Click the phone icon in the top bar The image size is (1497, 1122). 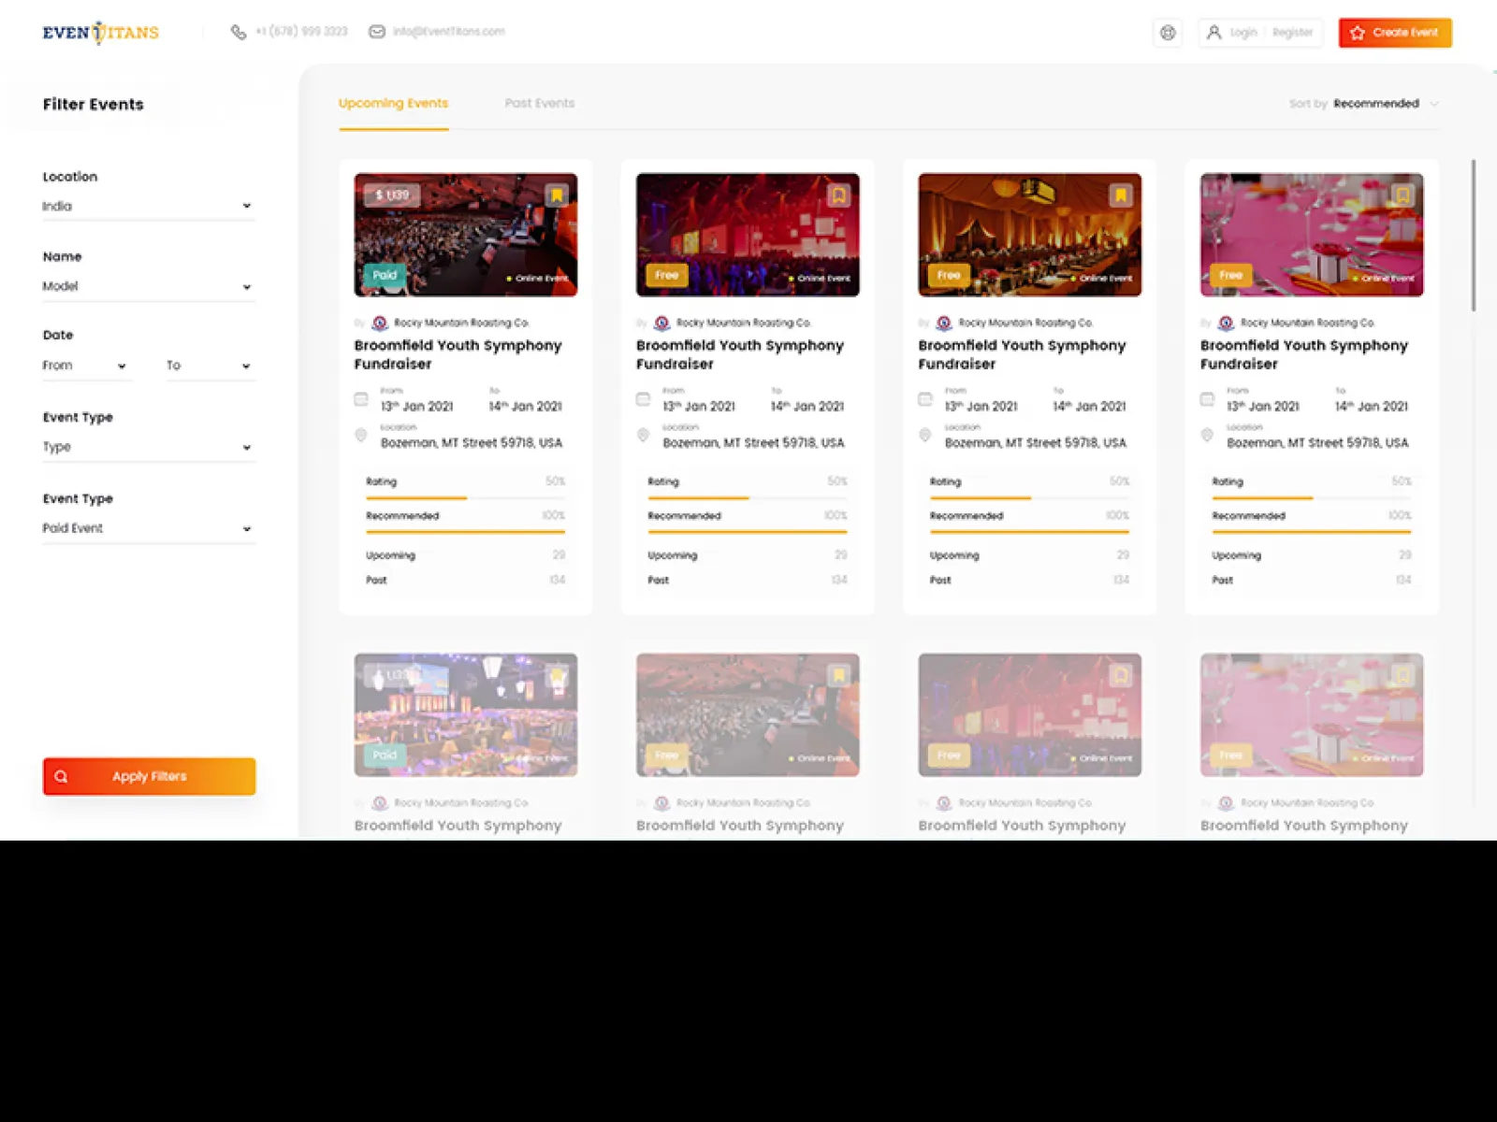239,31
